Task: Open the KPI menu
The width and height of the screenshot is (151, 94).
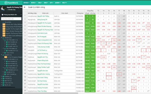Action: point(51,3)
